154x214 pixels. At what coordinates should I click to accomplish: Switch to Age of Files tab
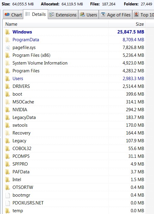coord(115,15)
